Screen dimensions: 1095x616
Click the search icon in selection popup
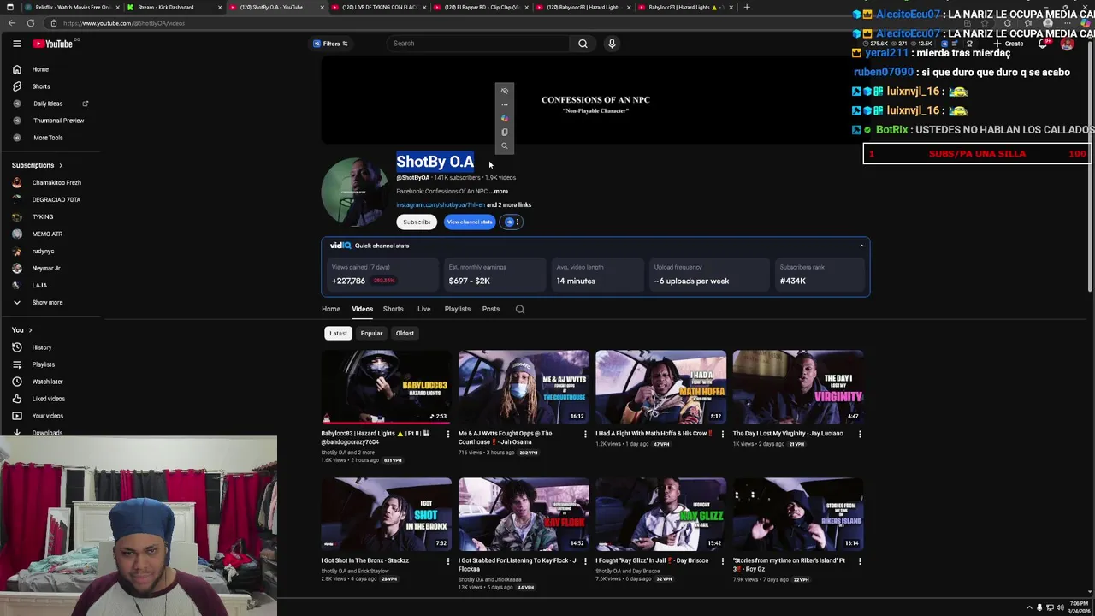505,145
